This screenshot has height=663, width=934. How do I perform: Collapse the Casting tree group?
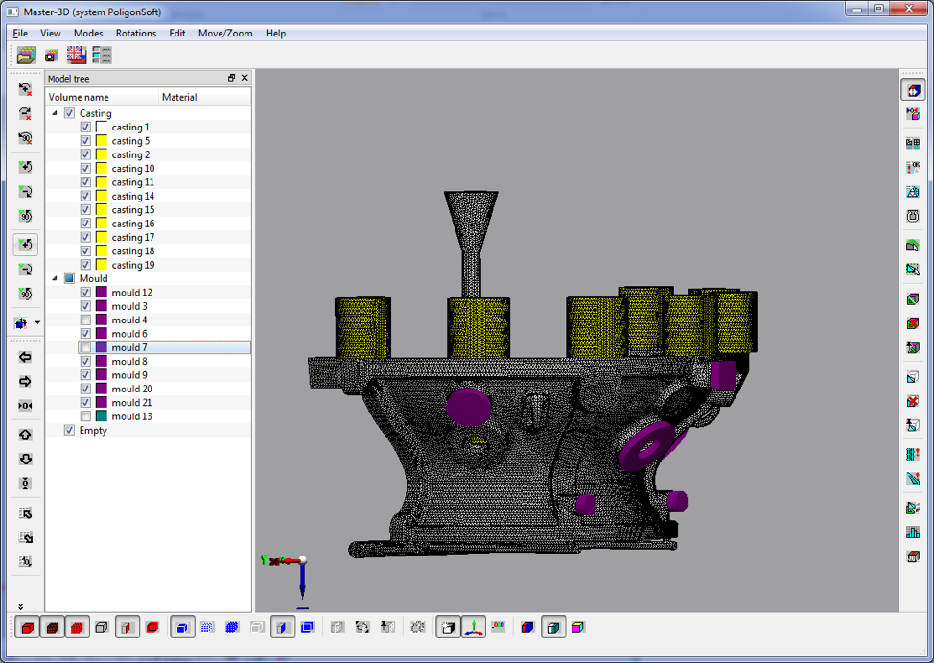[55, 113]
